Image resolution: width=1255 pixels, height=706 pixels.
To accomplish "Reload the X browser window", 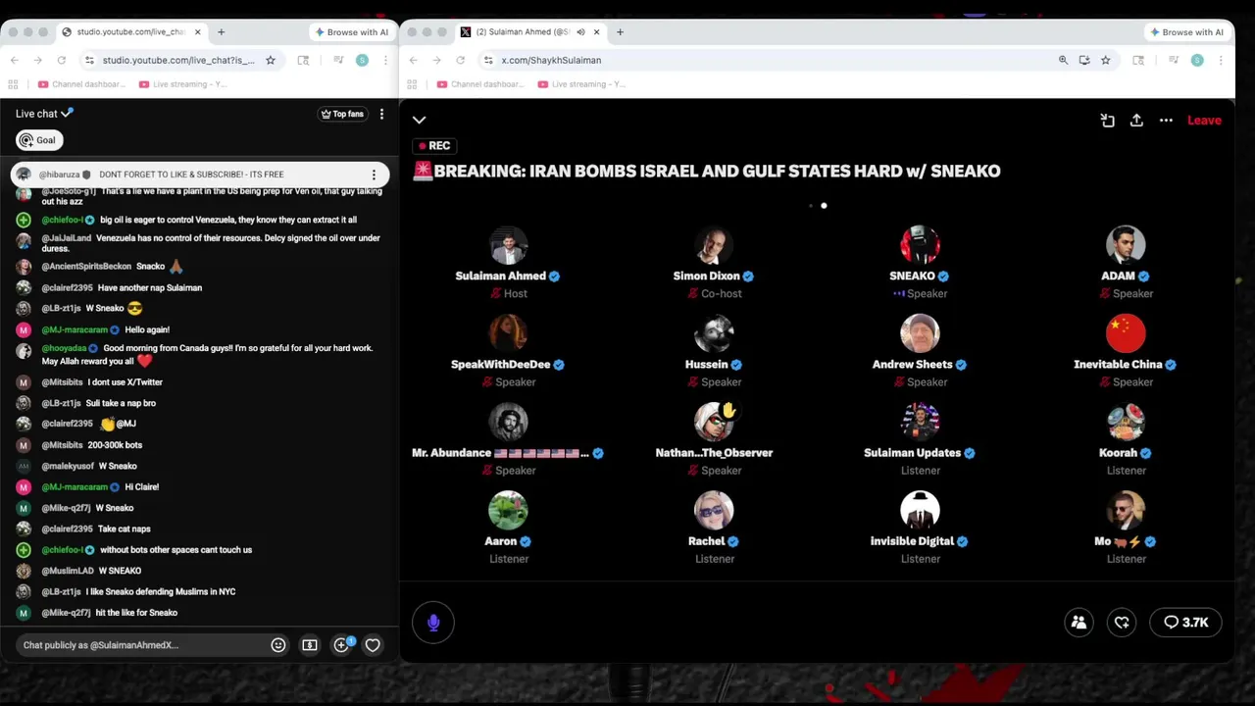I will tap(460, 60).
